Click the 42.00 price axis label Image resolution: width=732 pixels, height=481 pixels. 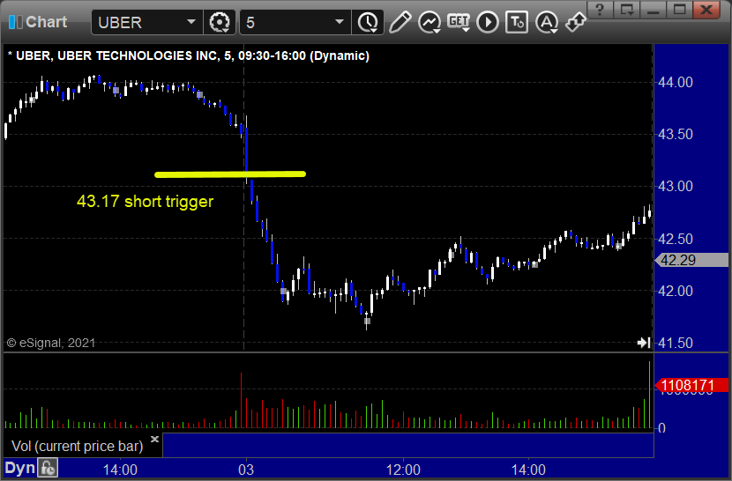[675, 291]
